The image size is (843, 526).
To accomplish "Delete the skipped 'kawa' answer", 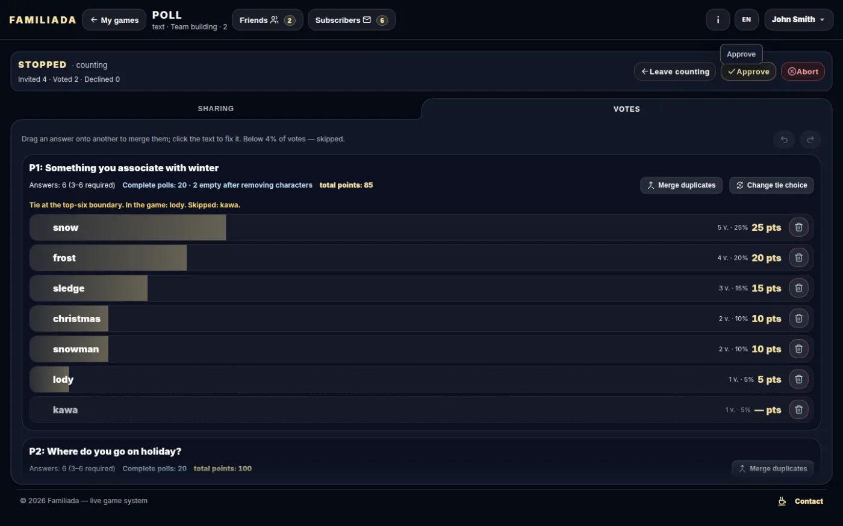I will coord(798,409).
